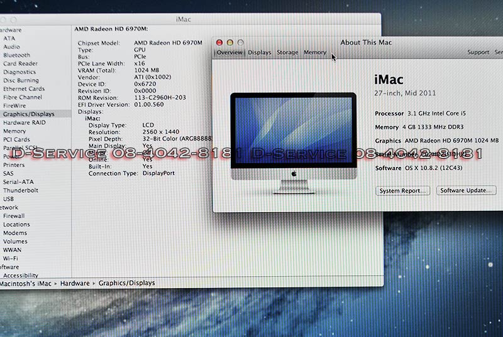Image resolution: width=503 pixels, height=337 pixels.
Task: Click the 27-inch, Mid 2011 model text
Action: (x=405, y=93)
